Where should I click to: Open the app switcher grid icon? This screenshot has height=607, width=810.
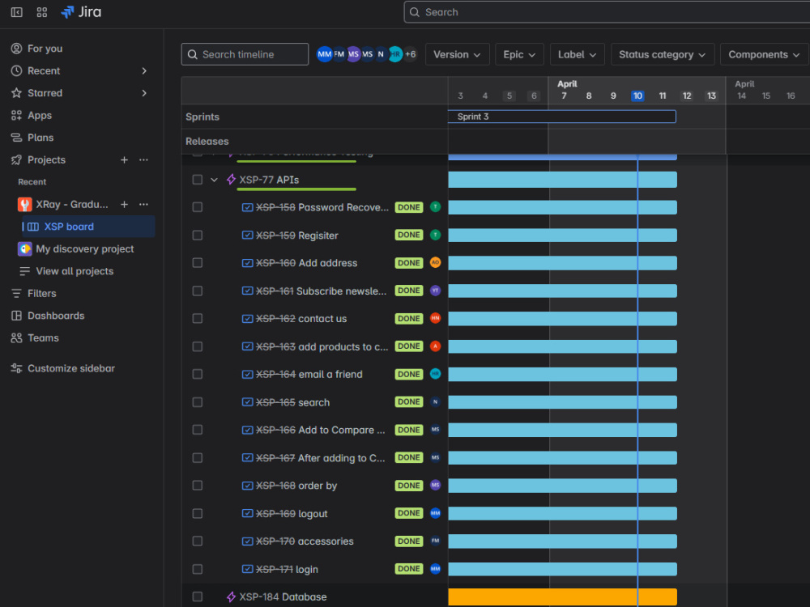pos(42,12)
